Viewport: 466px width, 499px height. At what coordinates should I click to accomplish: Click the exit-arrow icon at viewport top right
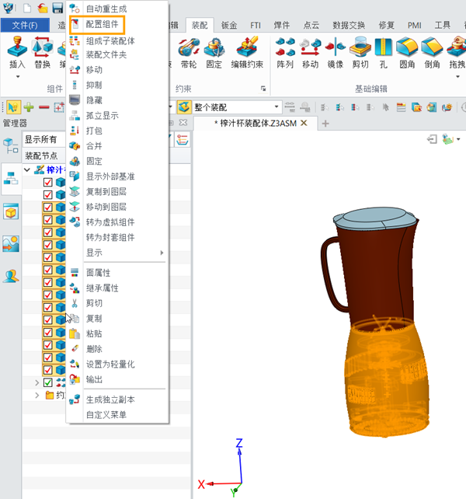click(432, 139)
